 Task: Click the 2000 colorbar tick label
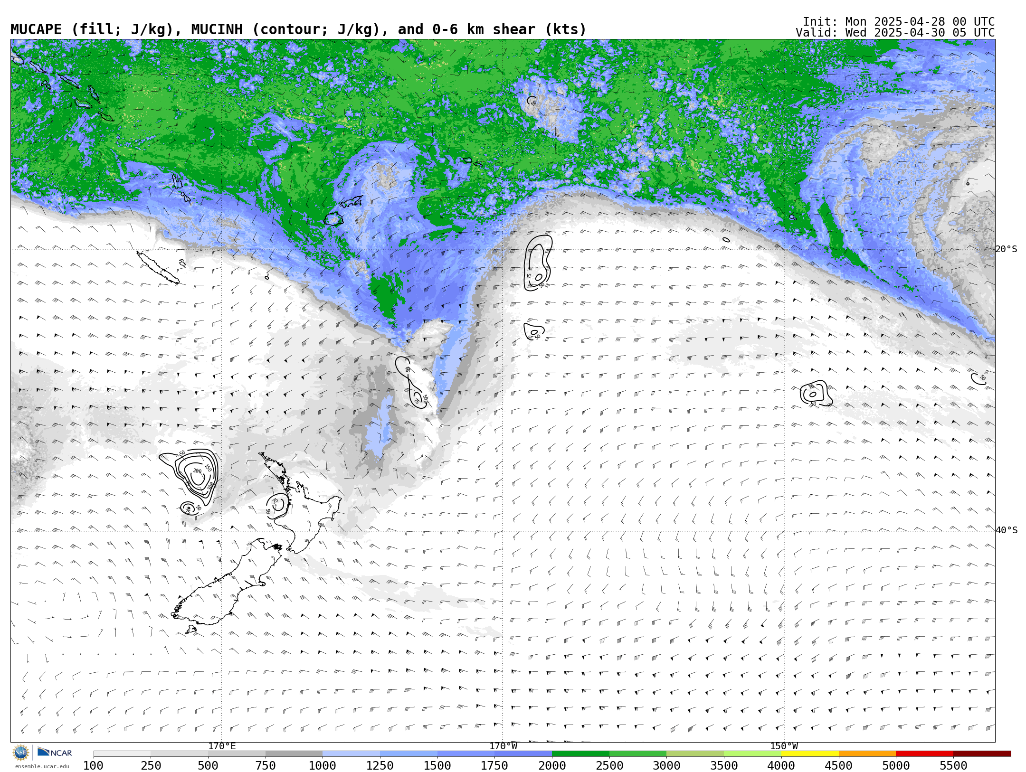(x=552, y=766)
